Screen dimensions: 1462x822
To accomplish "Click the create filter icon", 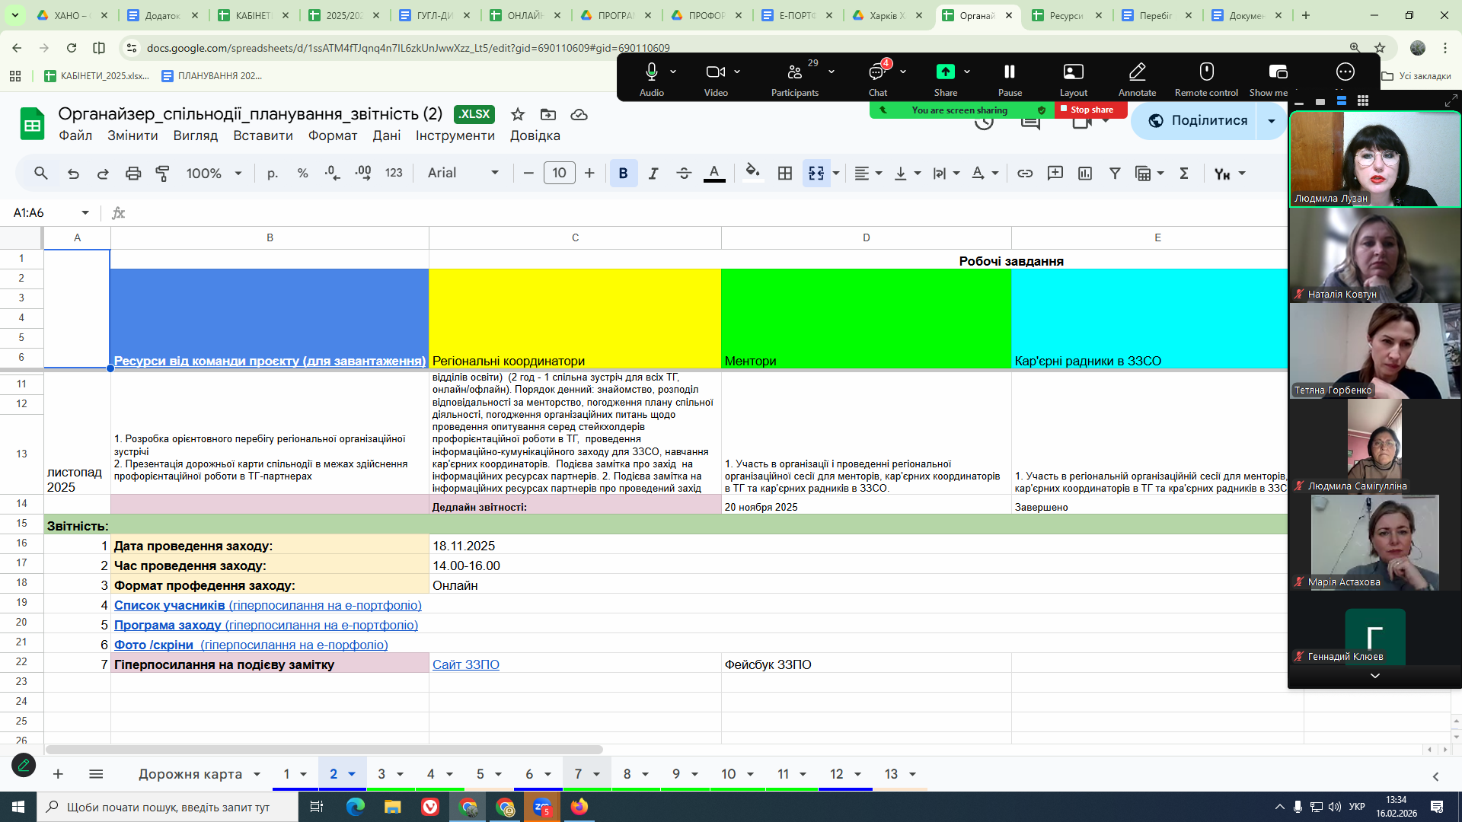I will 1115,174.
